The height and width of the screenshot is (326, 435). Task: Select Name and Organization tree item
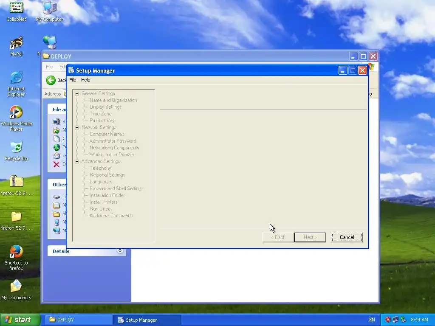113,100
